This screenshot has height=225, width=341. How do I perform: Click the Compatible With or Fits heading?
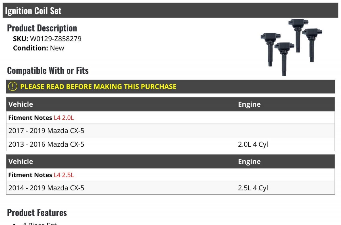(48, 70)
